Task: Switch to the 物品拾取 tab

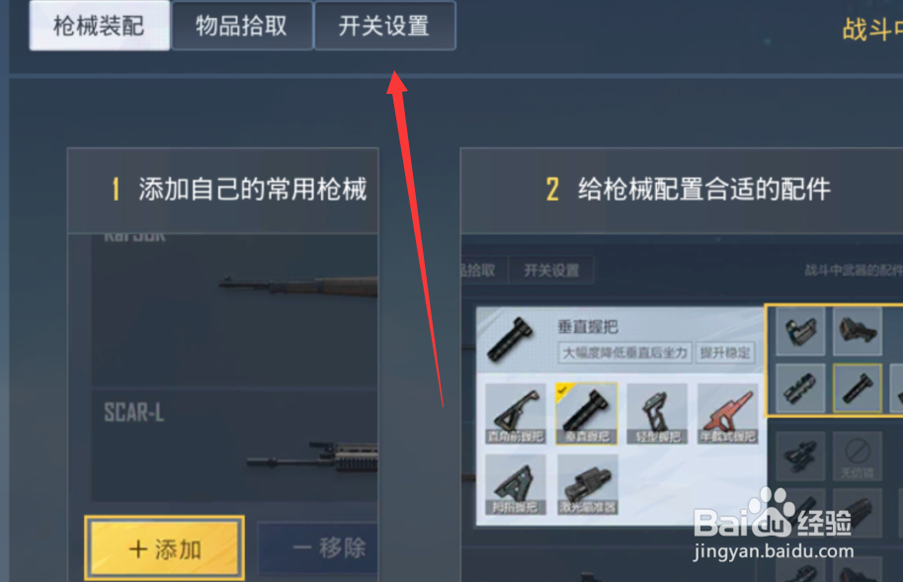Action: coord(242,26)
